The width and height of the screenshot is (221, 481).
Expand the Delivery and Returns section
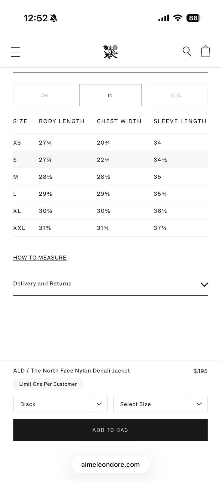click(x=110, y=284)
